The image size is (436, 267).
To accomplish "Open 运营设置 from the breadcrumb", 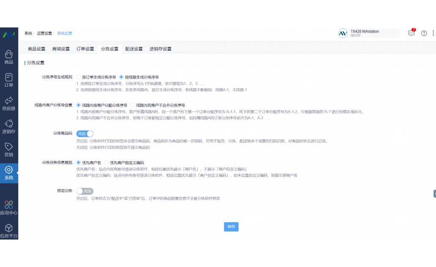I will pos(45,33).
